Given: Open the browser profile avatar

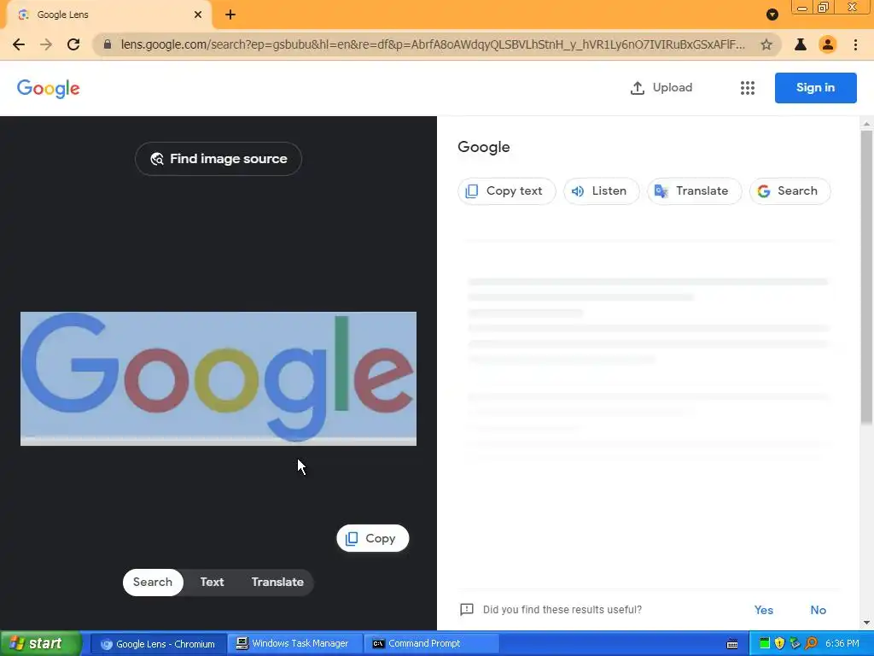Looking at the screenshot, I should point(828,44).
